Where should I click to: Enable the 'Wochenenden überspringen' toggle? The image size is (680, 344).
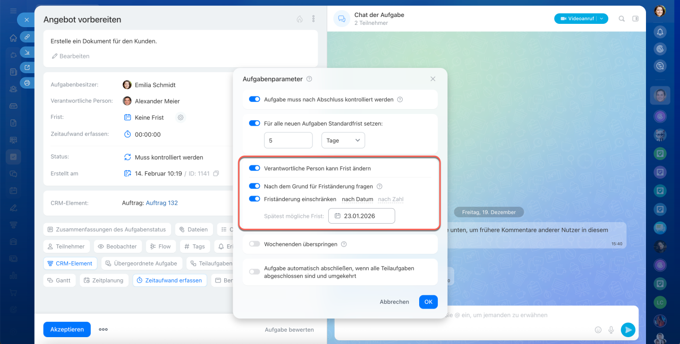click(254, 244)
